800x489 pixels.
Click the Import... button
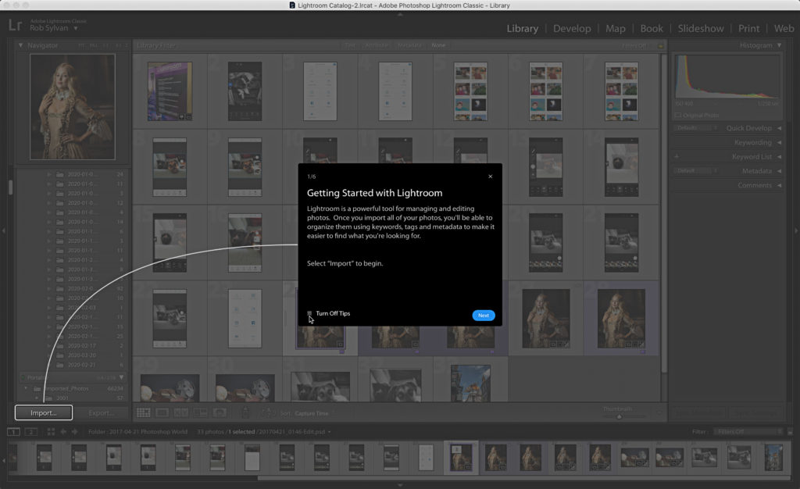point(44,412)
